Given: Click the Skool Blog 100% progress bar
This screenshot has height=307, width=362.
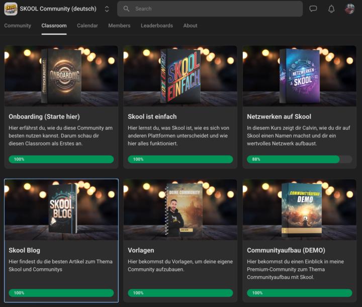Looking at the screenshot, I should tap(61, 293).
